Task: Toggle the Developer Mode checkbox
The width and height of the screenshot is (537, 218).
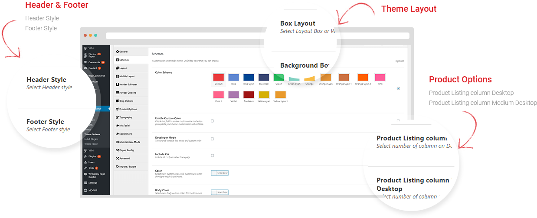Action: point(212,139)
